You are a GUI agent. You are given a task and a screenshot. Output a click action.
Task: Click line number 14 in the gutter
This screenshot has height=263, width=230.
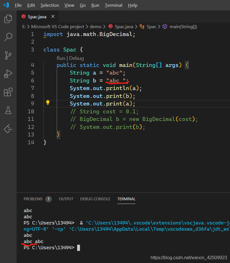pyautogui.click(x=31, y=142)
